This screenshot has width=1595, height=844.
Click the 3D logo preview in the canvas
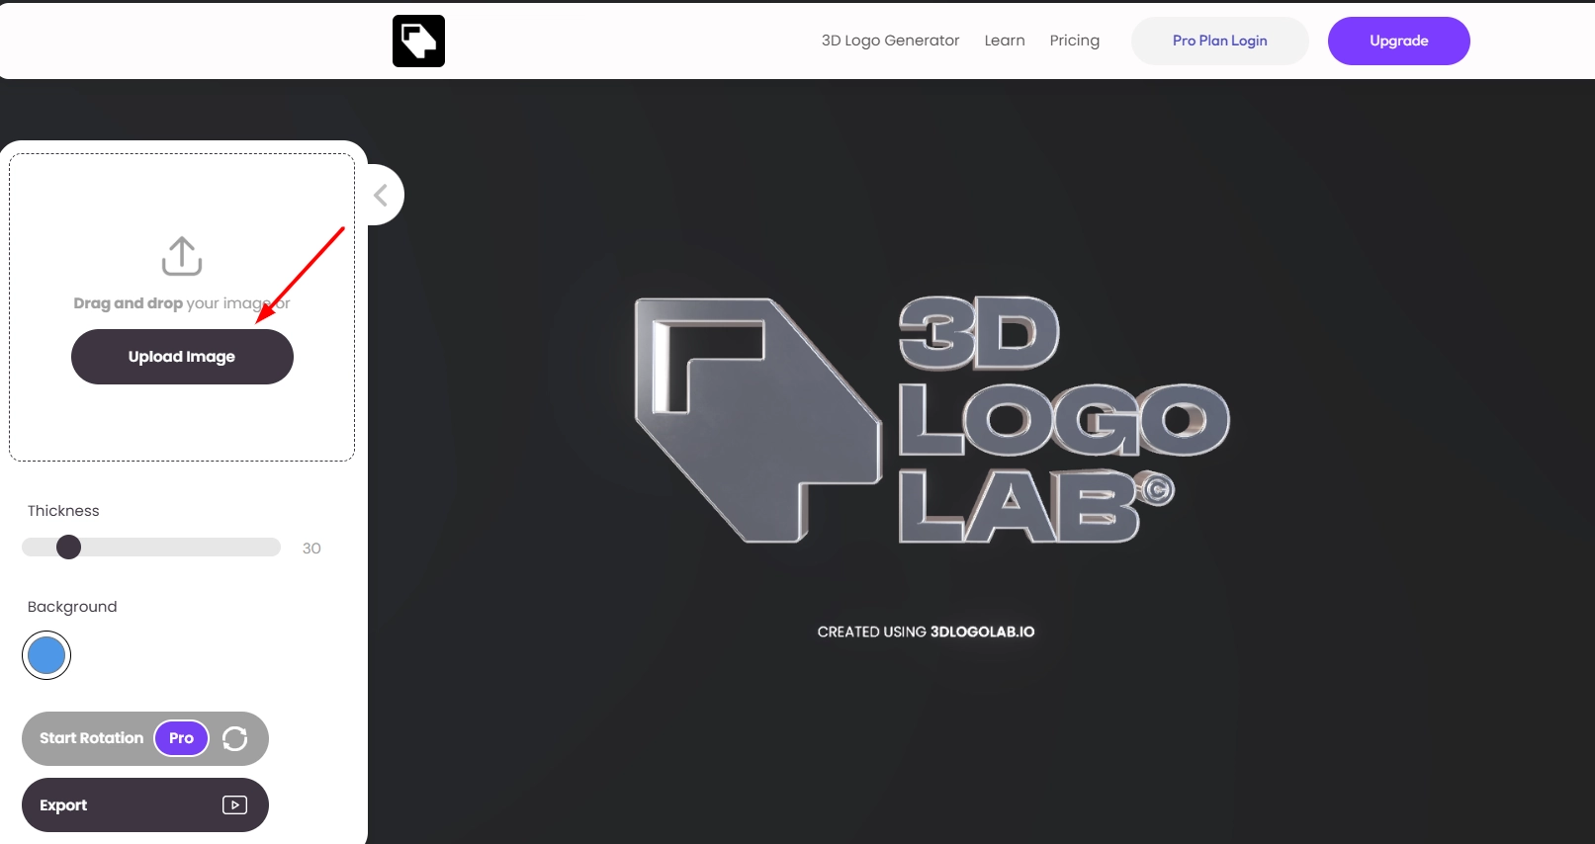coord(930,420)
